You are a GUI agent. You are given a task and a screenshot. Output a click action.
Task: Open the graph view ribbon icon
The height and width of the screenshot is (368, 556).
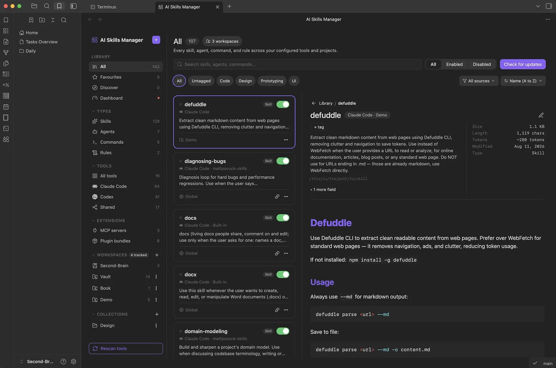(6, 53)
